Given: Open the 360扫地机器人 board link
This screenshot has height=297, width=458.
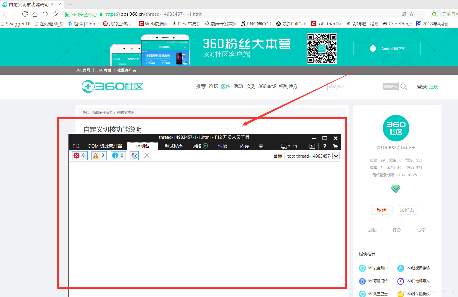Looking at the screenshot, I should [413, 281].
